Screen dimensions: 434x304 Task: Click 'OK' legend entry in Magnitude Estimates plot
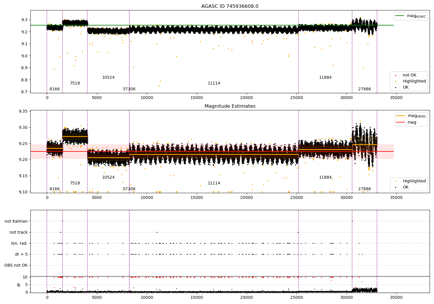point(406,187)
